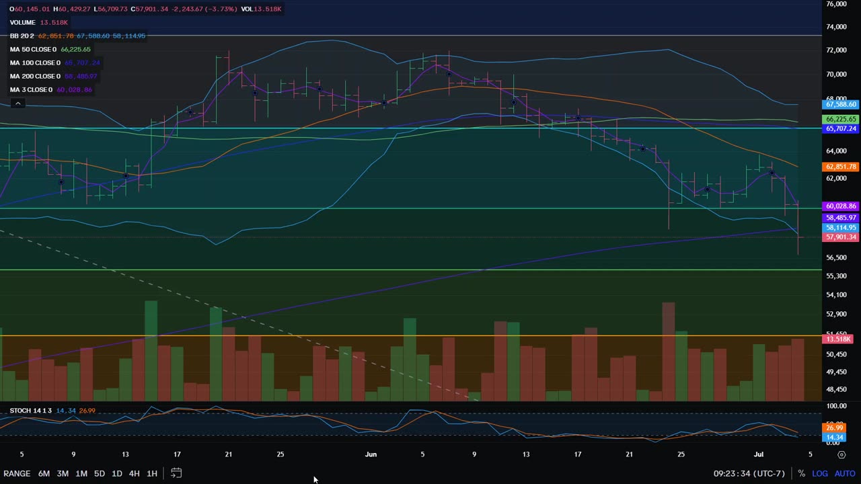Toggle the LOG scale mode
The height and width of the screenshot is (484, 861).
[x=819, y=473]
